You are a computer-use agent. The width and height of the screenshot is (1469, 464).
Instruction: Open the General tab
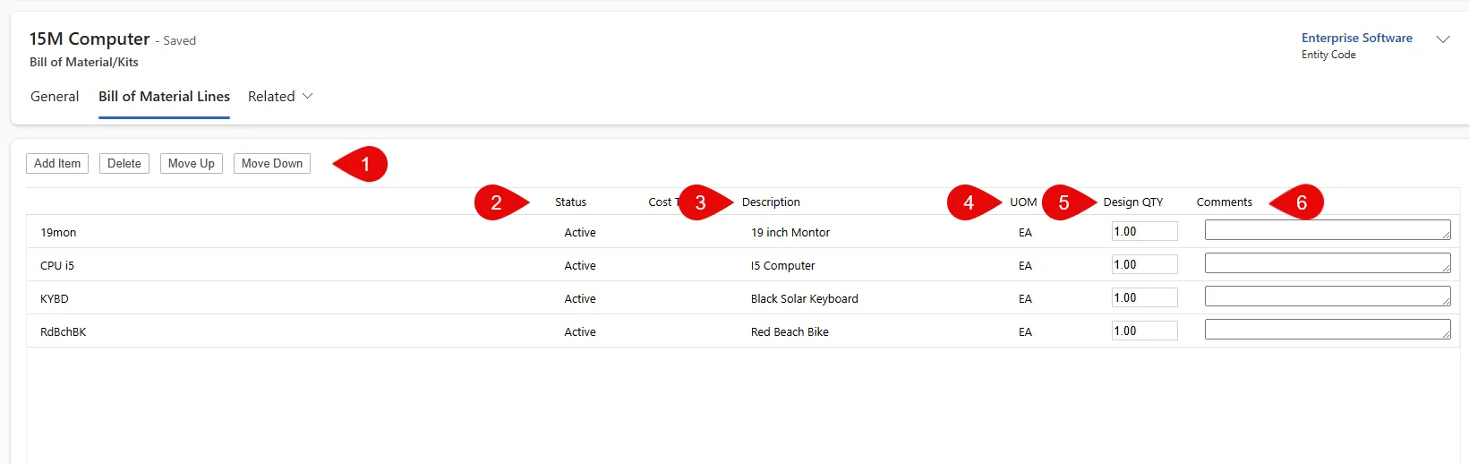[55, 96]
